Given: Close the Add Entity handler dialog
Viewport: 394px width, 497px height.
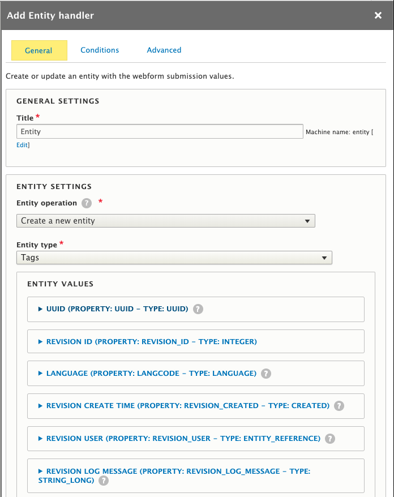Looking at the screenshot, I should coord(378,15).
